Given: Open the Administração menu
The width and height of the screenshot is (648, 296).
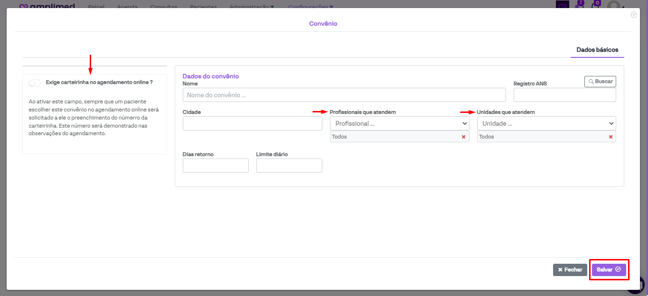Looking at the screenshot, I should tap(252, 7).
